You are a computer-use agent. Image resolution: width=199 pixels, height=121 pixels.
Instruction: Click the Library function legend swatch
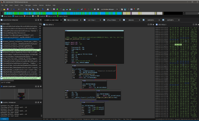coord(2,16)
